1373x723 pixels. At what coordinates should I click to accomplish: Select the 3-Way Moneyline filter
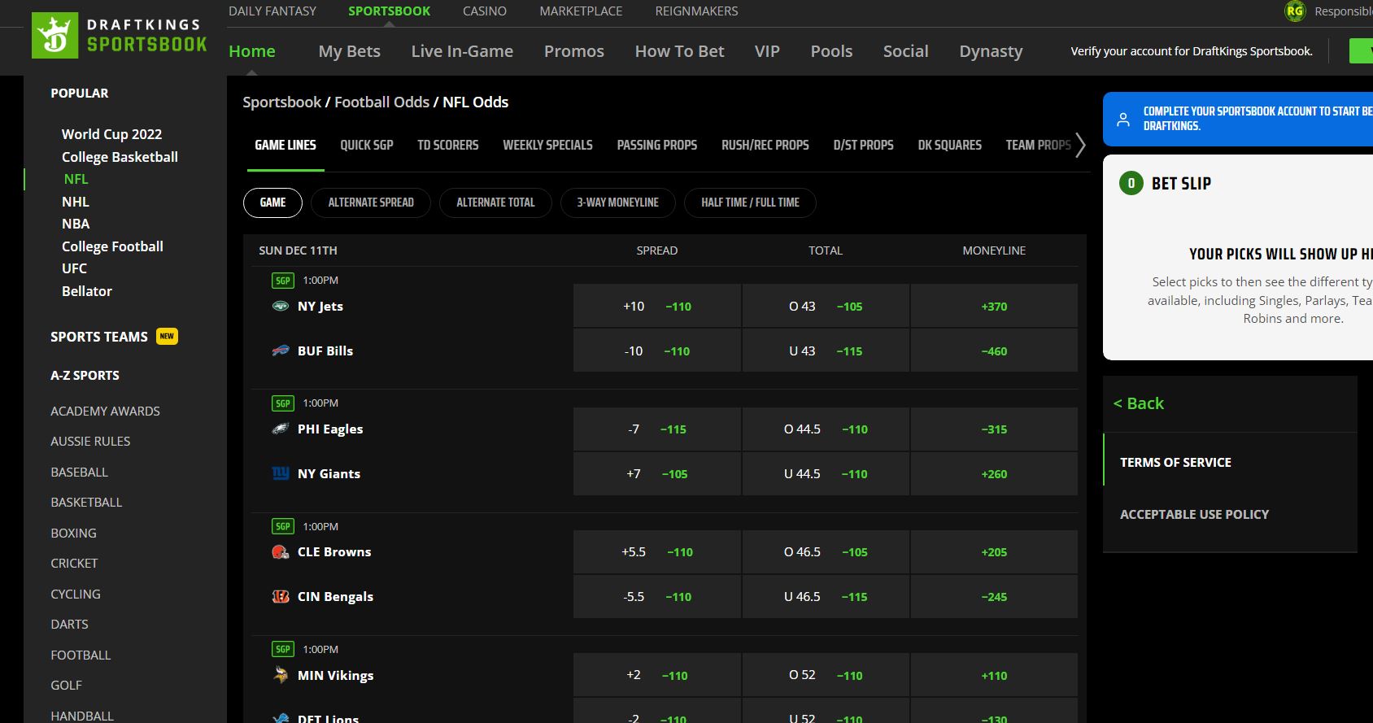tap(618, 203)
